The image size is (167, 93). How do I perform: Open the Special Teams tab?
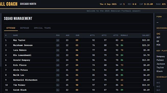point(42,28)
